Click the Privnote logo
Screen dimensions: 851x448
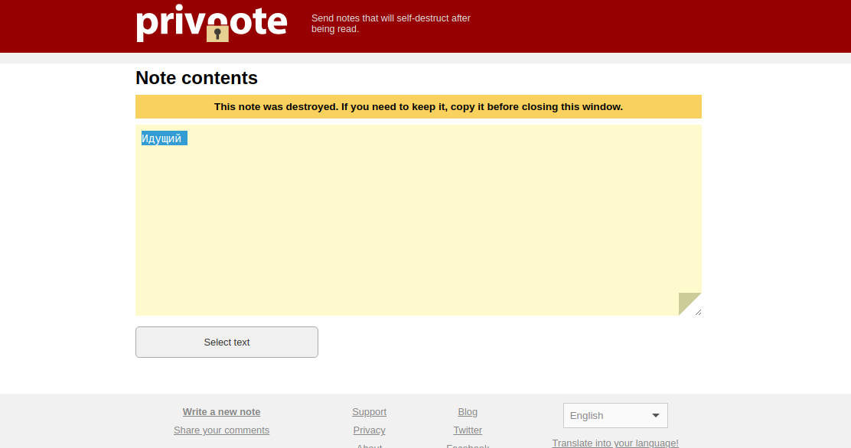212,24
